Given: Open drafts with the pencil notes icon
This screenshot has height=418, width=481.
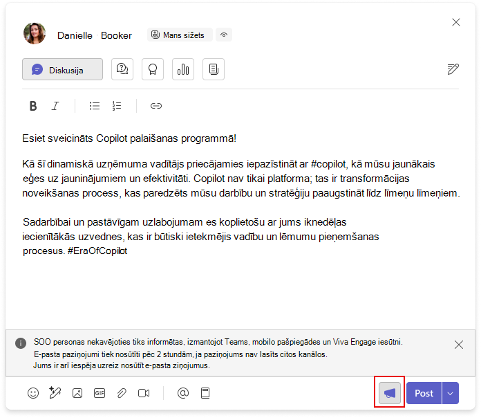Looking at the screenshot, I should 453,69.
